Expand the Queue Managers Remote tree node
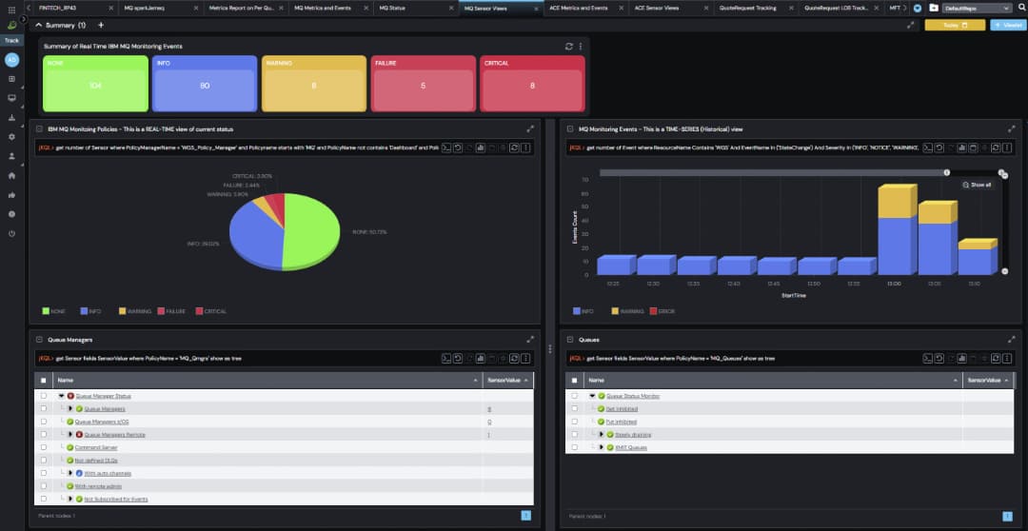 pyautogui.click(x=70, y=435)
